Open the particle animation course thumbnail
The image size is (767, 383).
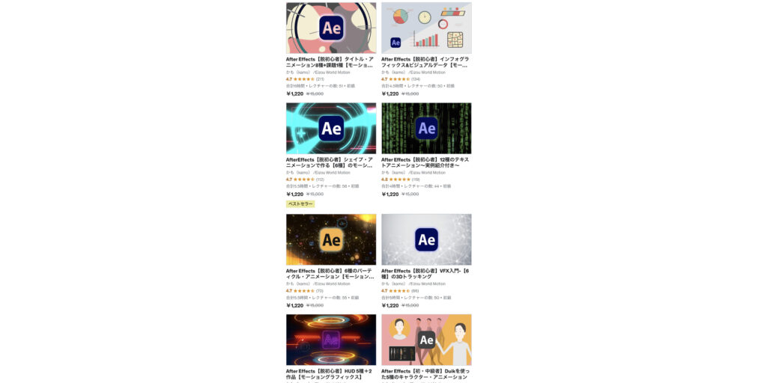(x=331, y=239)
